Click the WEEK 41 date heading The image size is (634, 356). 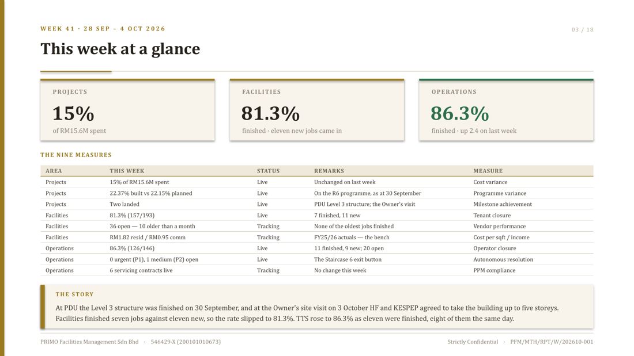[103, 29]
